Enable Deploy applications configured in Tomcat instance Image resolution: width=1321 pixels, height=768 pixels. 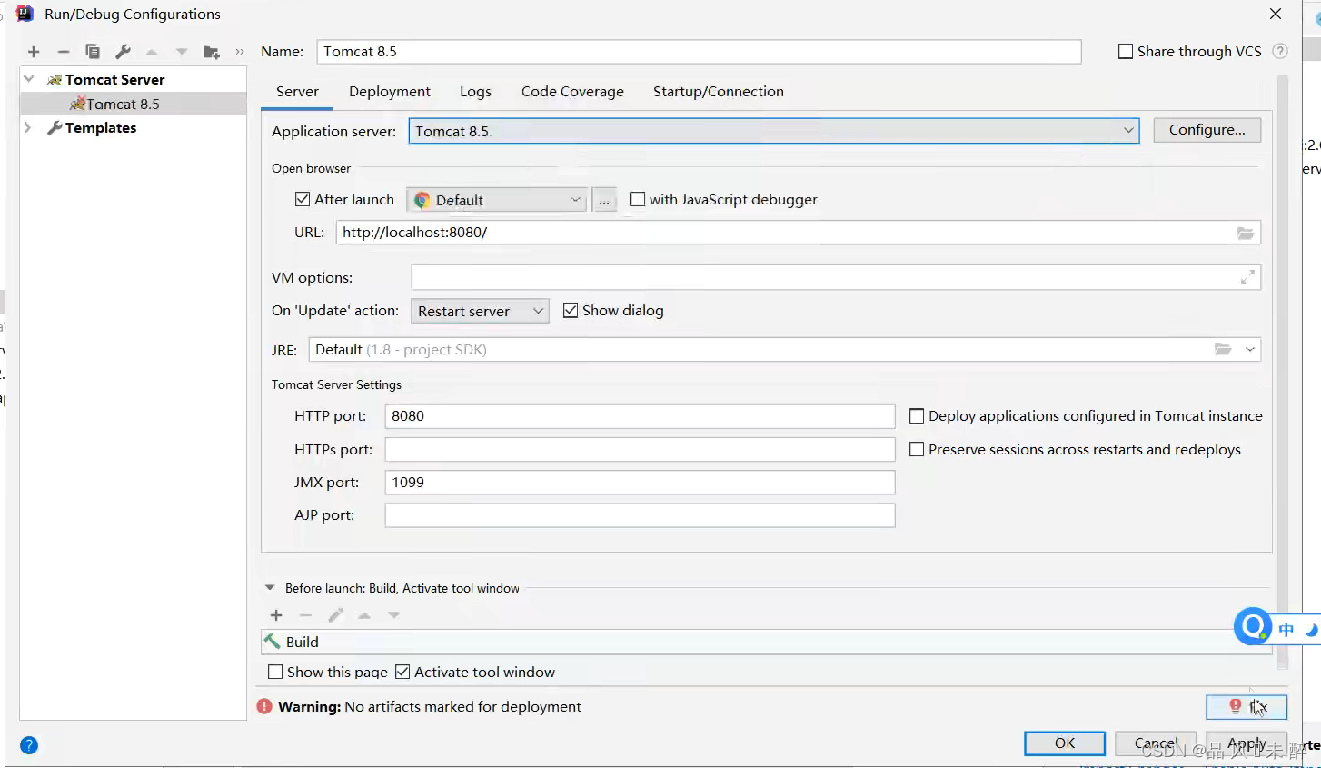coord(917,416)
